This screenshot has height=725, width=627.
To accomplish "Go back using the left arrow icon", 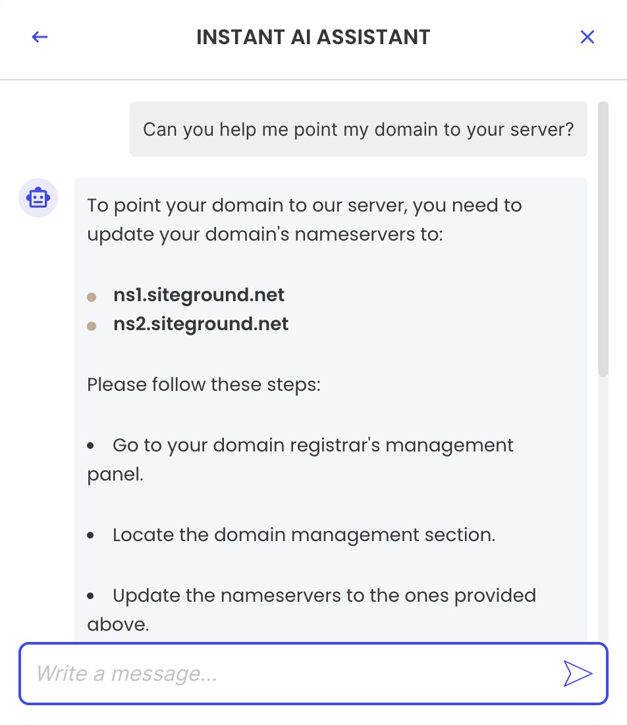I will 40,37.
